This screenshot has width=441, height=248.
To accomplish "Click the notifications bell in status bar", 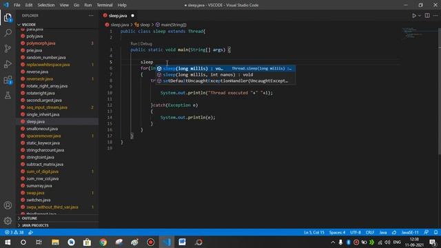I will pos(435,233).
